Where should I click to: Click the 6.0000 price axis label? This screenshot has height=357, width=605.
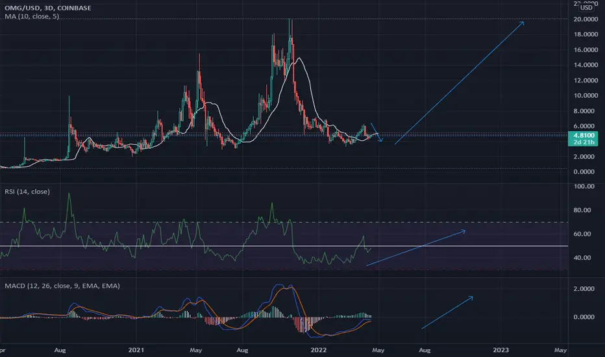(x=584, y=126)
